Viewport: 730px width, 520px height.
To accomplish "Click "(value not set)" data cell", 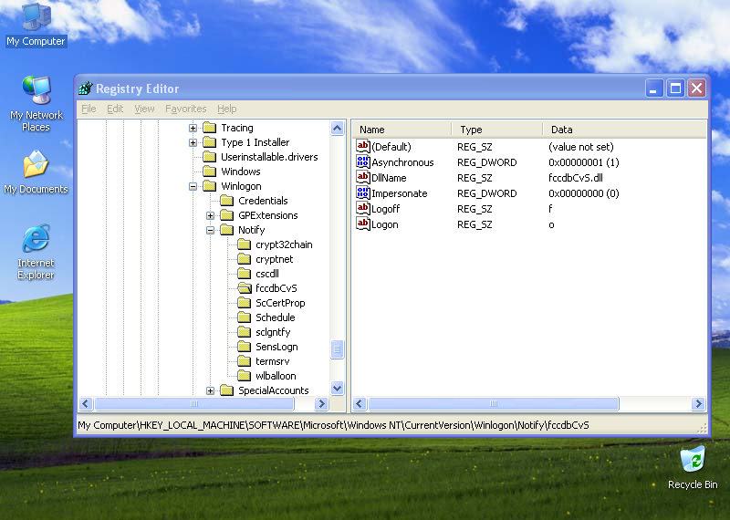I will point(581,147).
